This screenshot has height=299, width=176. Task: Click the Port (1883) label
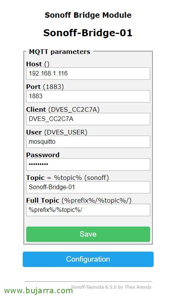[45, 87]
